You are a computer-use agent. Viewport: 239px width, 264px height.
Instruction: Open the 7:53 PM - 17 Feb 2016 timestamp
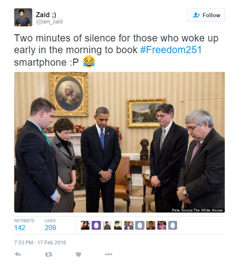pyautogui.click(x=40, y=243)
